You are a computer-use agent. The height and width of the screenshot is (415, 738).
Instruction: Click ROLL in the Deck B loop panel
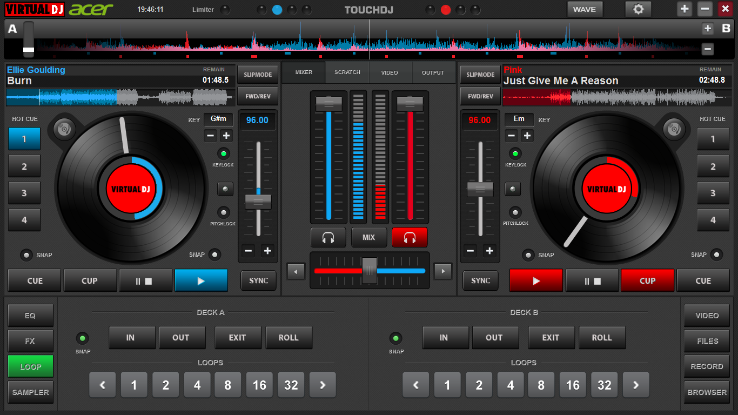(x=602, y=338)
